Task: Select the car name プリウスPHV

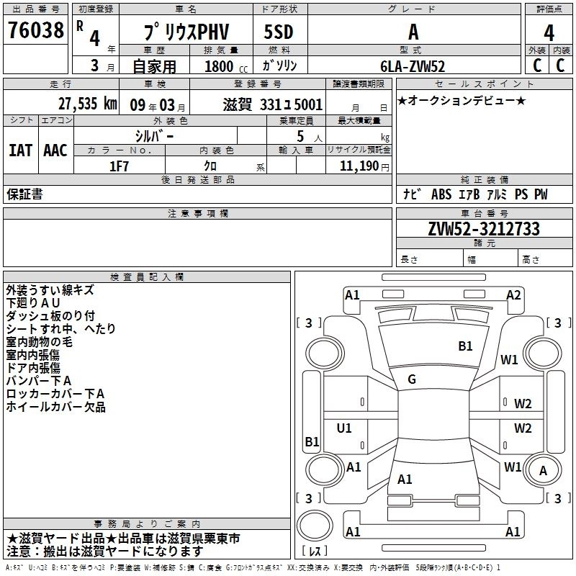Action: point(186,32)
